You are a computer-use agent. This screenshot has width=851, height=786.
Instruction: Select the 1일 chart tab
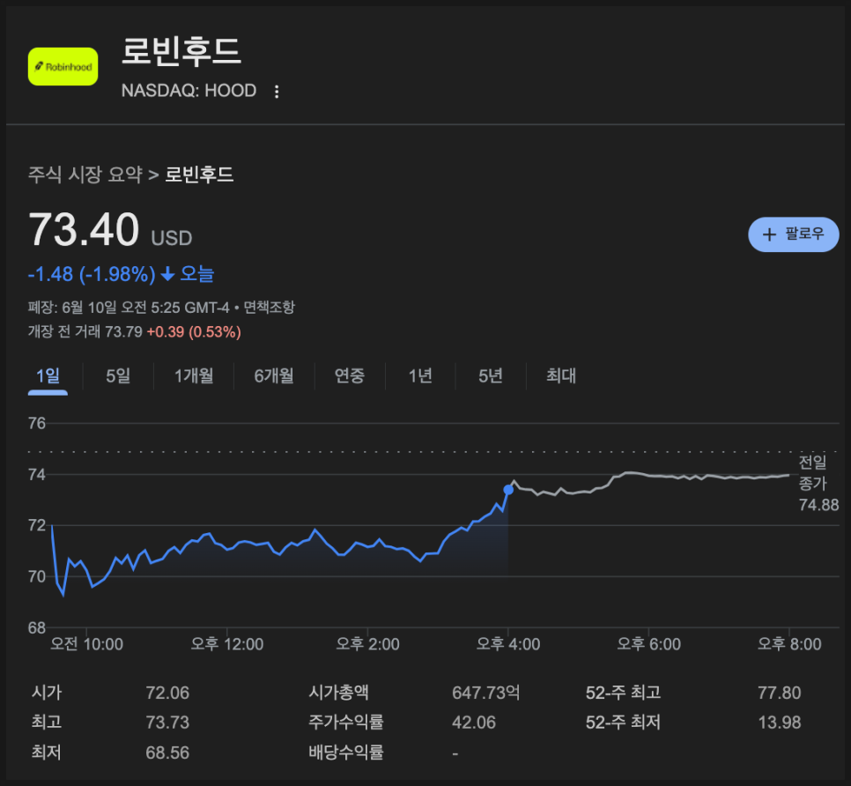(48, 375)
